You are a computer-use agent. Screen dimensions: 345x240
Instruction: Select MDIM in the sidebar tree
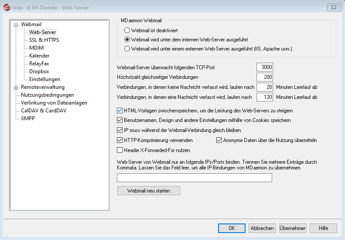click(x=36, y=48)
